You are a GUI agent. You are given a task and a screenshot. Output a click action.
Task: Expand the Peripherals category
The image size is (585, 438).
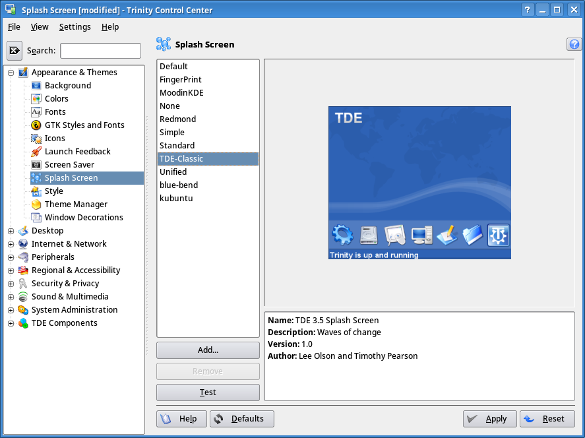coord(11,257)
